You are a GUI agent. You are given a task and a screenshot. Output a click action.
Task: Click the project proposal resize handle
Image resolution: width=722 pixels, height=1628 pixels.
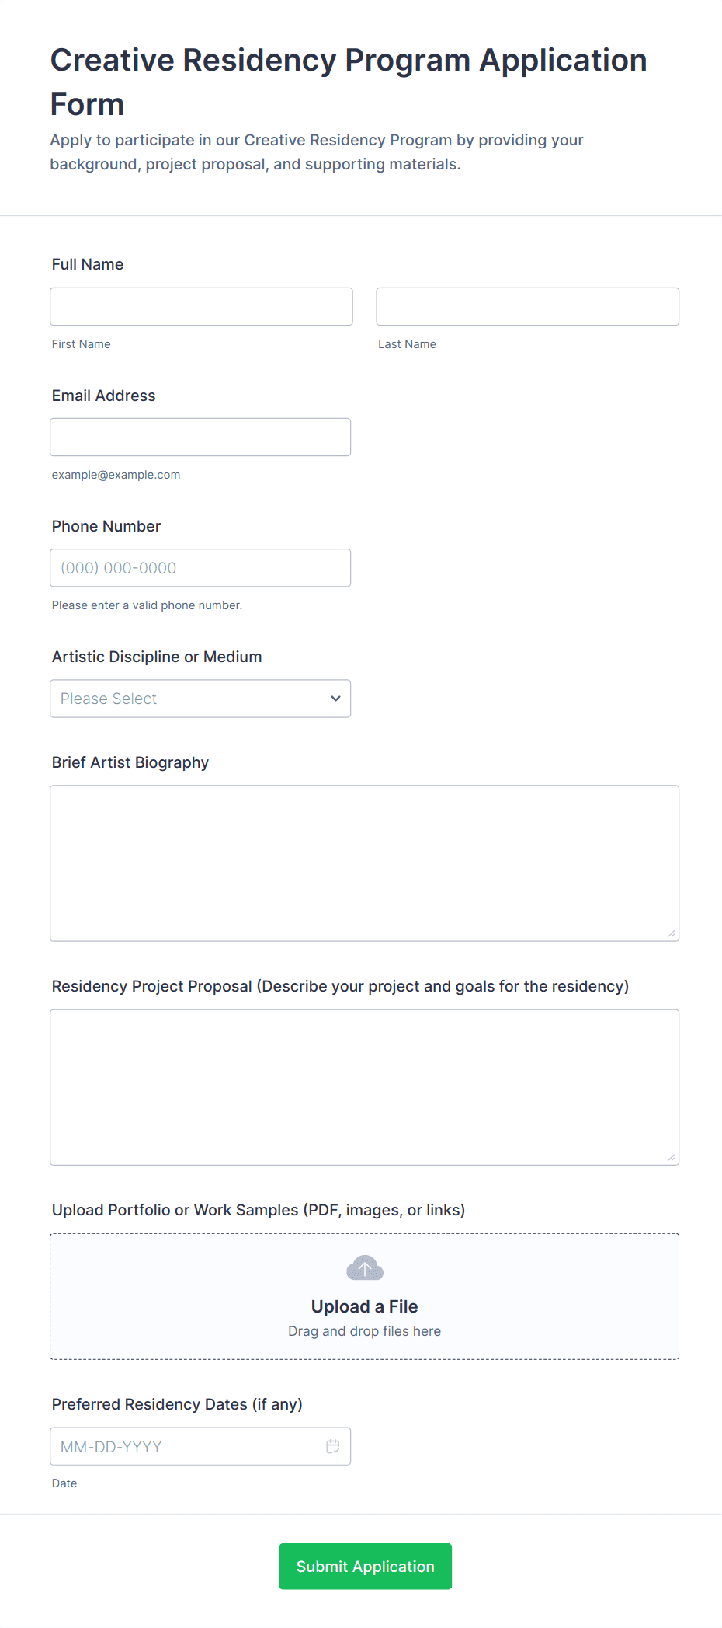tap(672, 1157)
